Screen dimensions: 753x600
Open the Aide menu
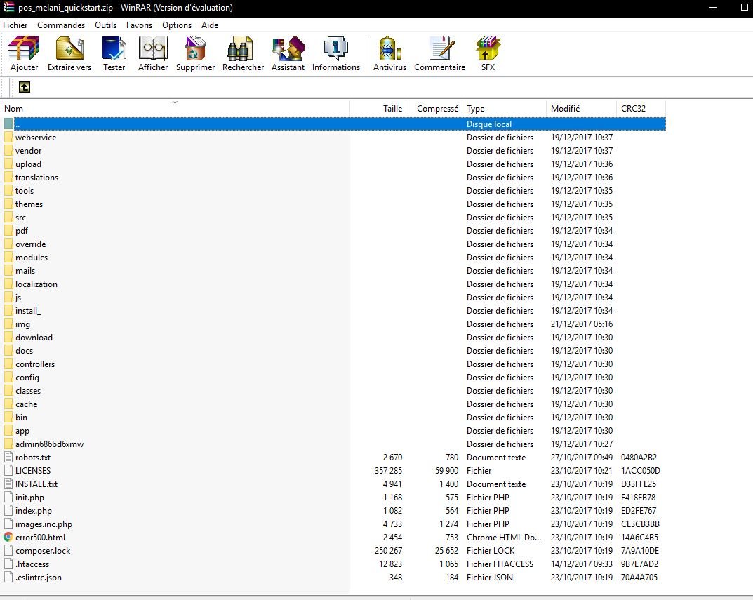click(x=210, y=25)
